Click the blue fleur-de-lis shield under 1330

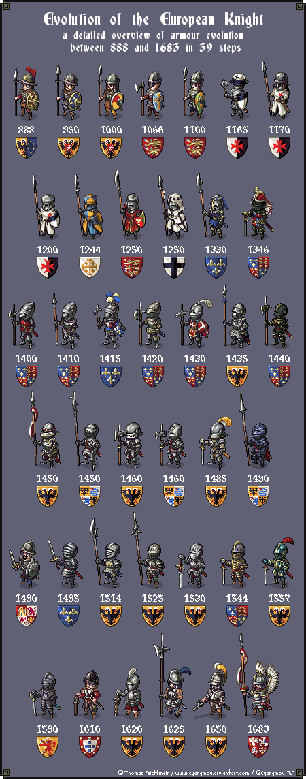pos(216,268)
